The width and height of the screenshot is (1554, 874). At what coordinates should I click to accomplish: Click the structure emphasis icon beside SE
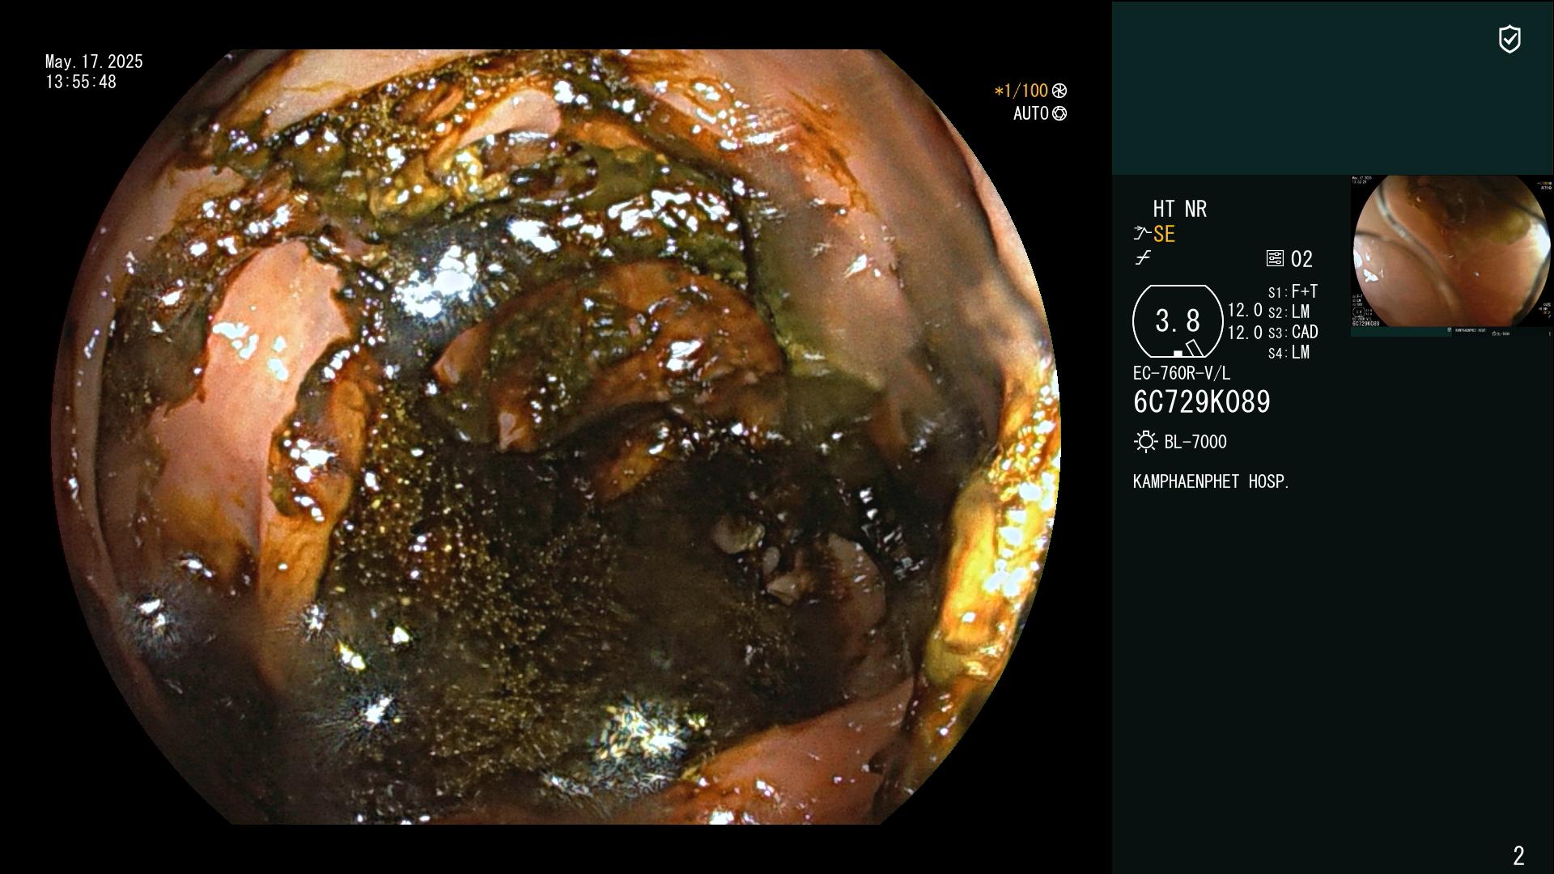pyautogui.click(x=1142, y=234)
